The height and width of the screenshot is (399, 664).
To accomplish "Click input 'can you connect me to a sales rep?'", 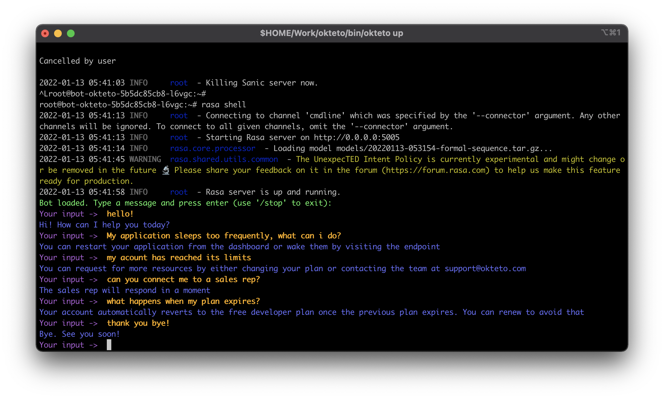I will [183, 279].
